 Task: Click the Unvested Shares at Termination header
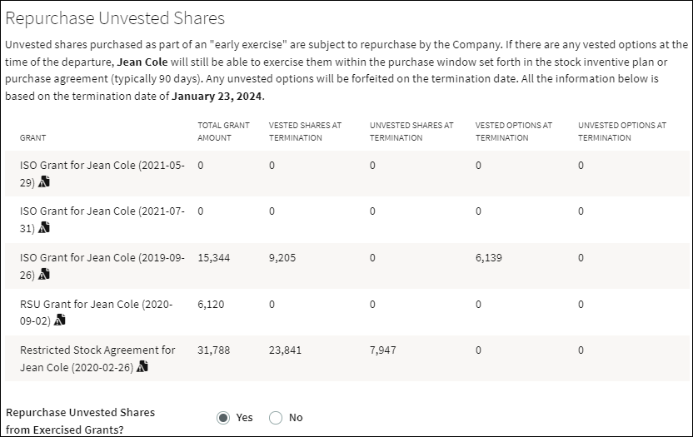pos(411,132)
